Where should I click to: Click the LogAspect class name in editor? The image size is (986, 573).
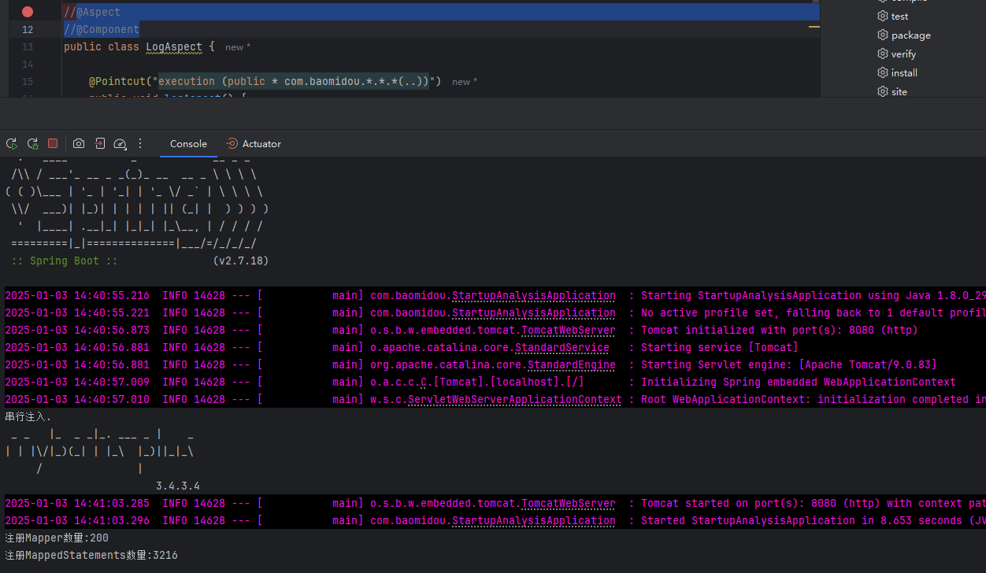click(x=174, y=47)
